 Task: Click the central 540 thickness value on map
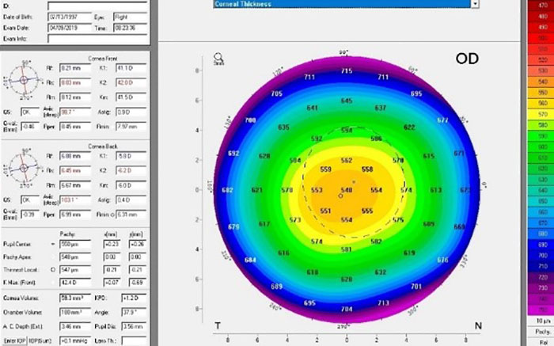tap(346, 191)
